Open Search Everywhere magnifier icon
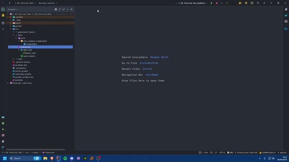The height and width of the screenshot is (162, 289). coord(258,3)
